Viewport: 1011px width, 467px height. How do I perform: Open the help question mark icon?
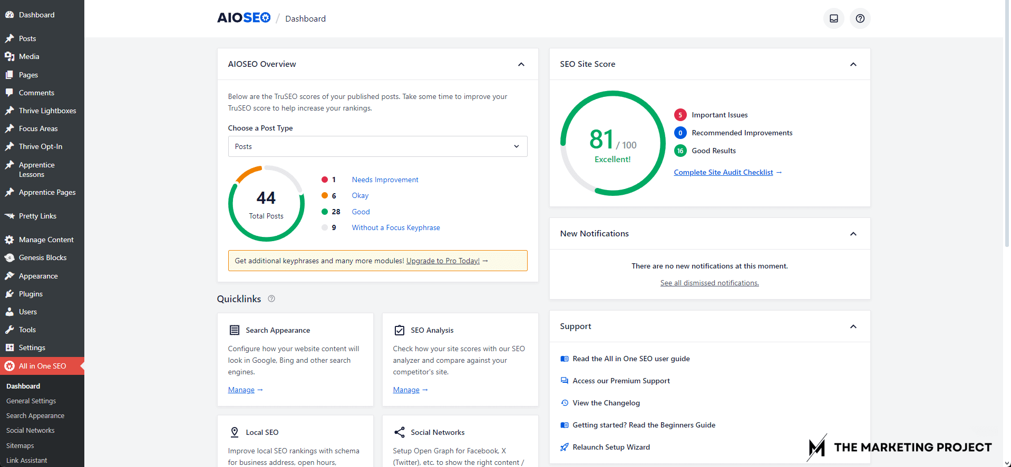coord(860,18)
